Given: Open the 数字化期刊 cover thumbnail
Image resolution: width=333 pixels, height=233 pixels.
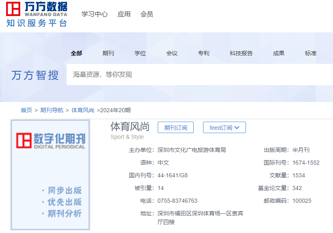Looking at the screenshot, I should [50, 175].
